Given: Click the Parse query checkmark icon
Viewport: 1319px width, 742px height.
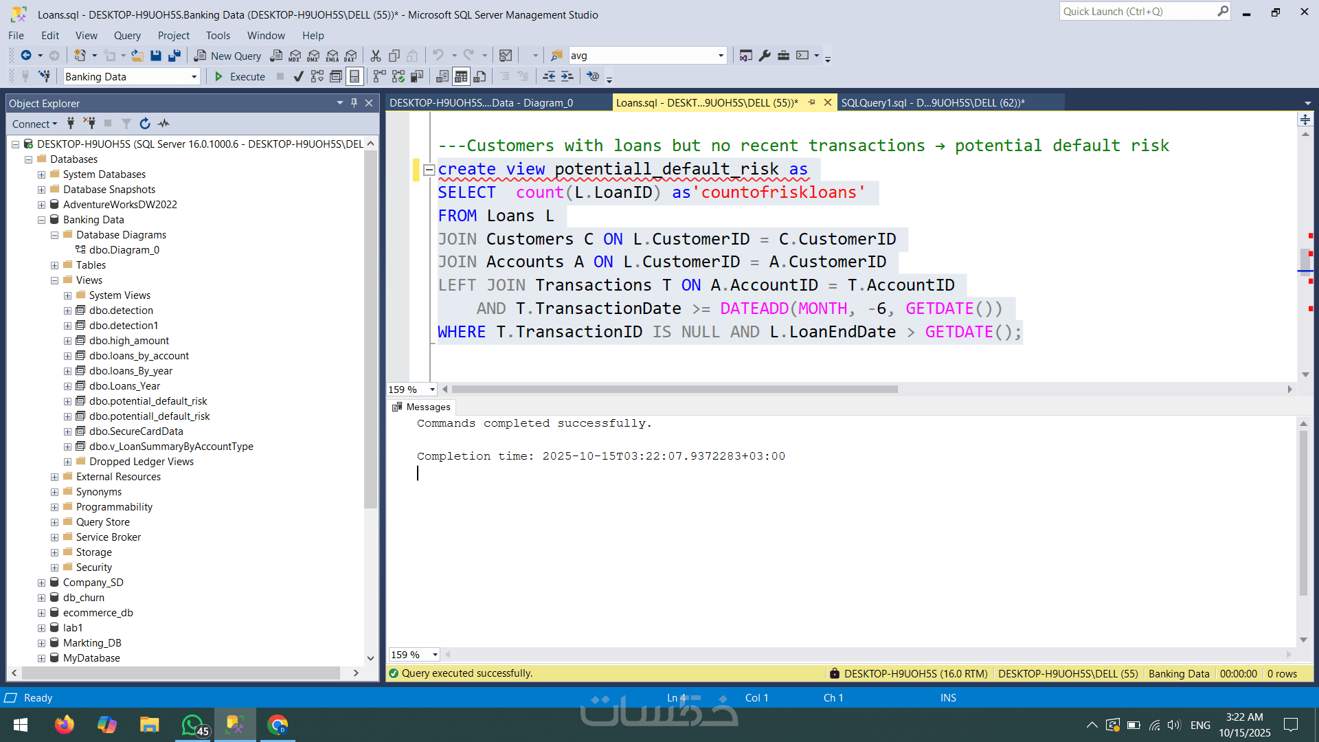Looking at the screenshot, I should point(298,76).
